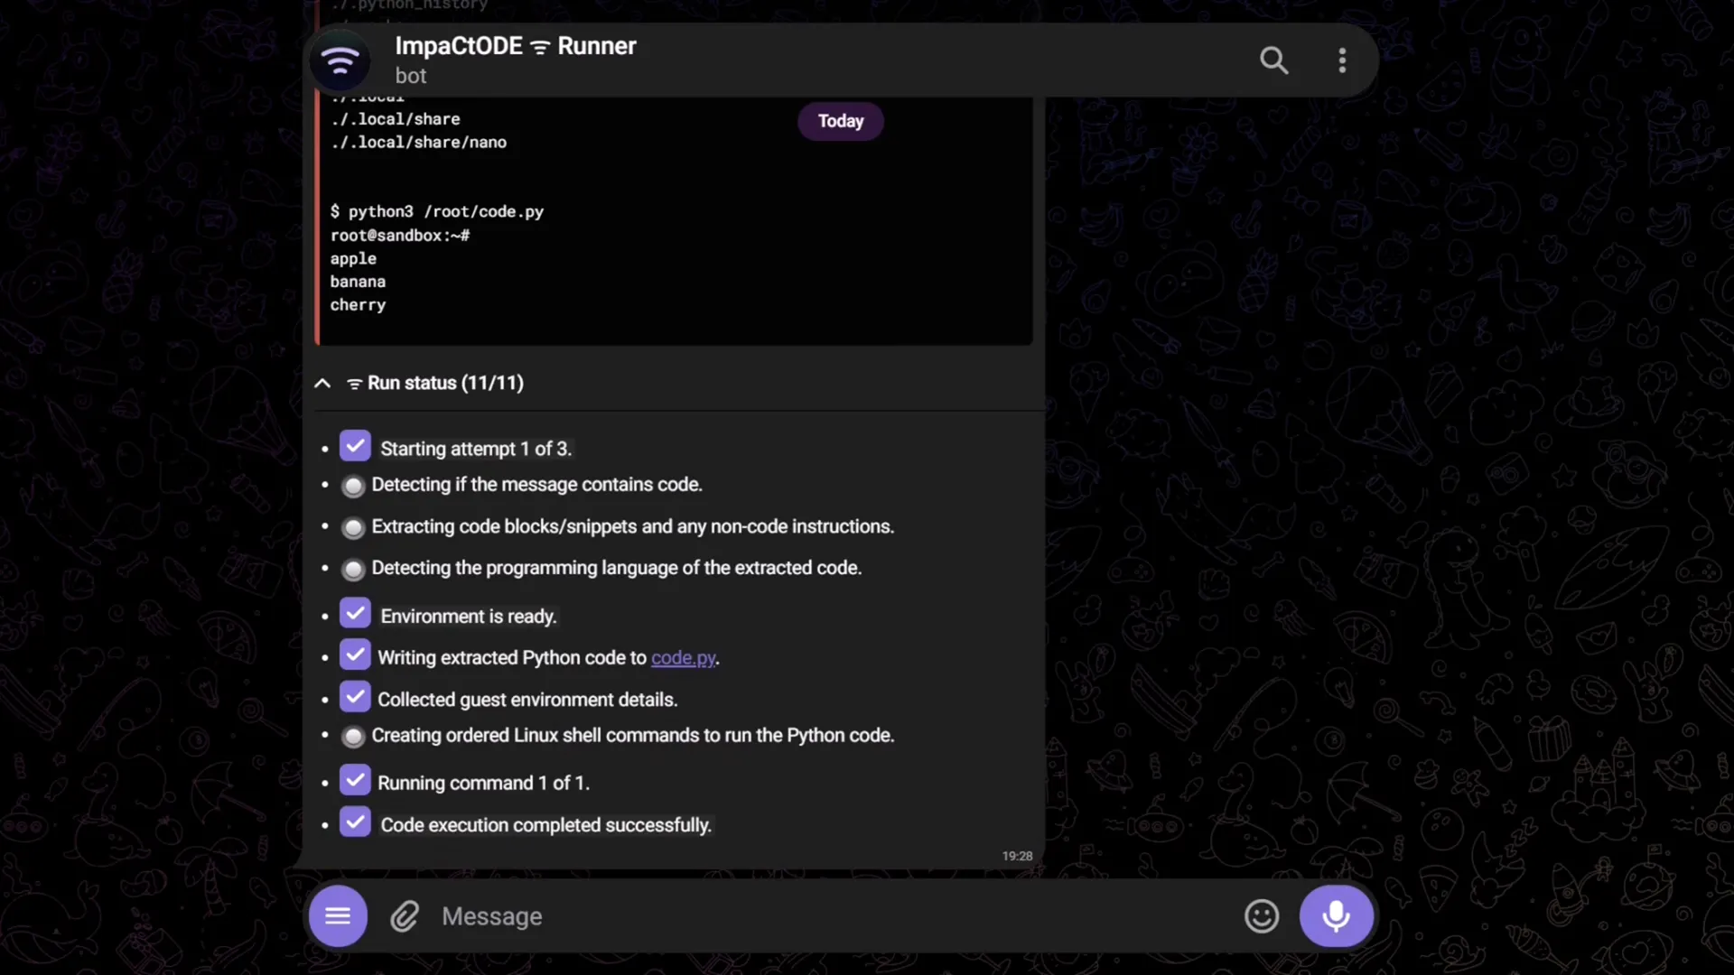The height and width of the screenshot is (975, 1734).
Task: Click 'Collected guest environment details.' text
Action: click(x=527, y=700)
